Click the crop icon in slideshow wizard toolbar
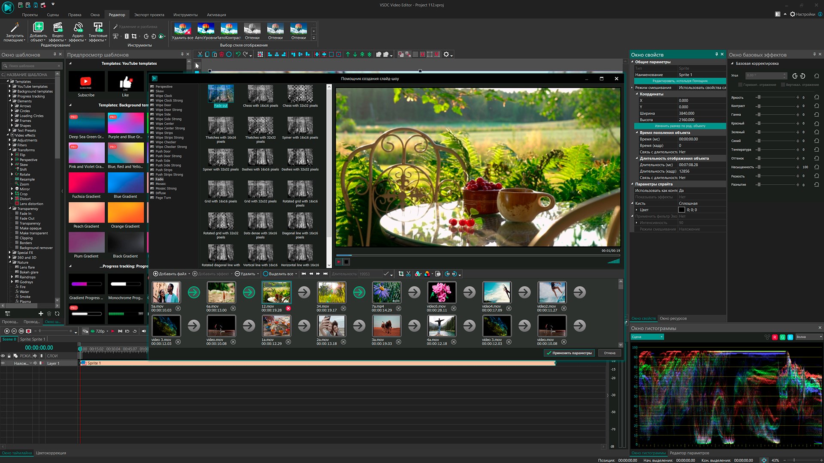824x463 pixels. 401,274
